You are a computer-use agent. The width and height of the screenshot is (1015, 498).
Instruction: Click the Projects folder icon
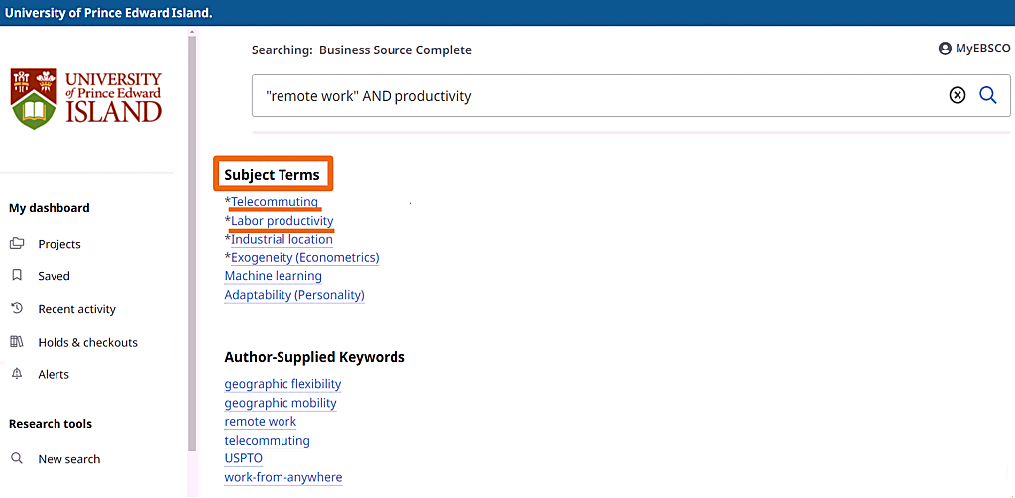click(x=17, y=244)
